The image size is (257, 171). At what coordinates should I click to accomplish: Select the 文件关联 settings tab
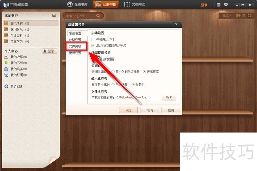pos(75,46)
